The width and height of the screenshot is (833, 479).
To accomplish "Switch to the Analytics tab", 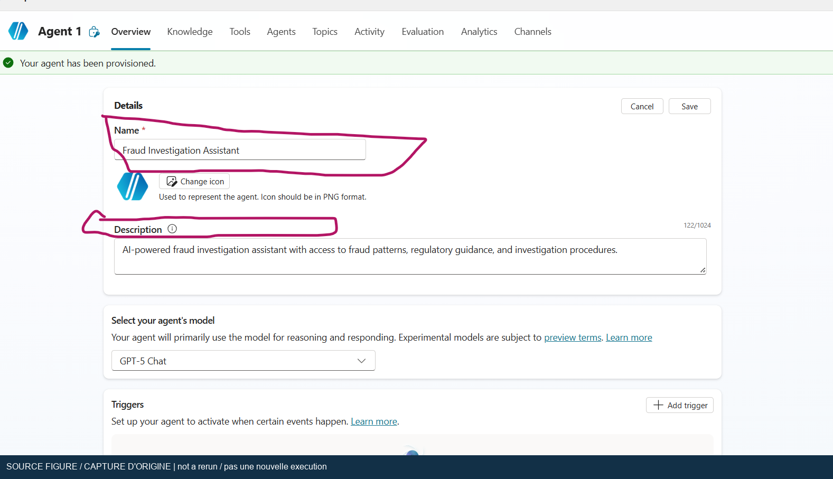I will coord(479,32).
